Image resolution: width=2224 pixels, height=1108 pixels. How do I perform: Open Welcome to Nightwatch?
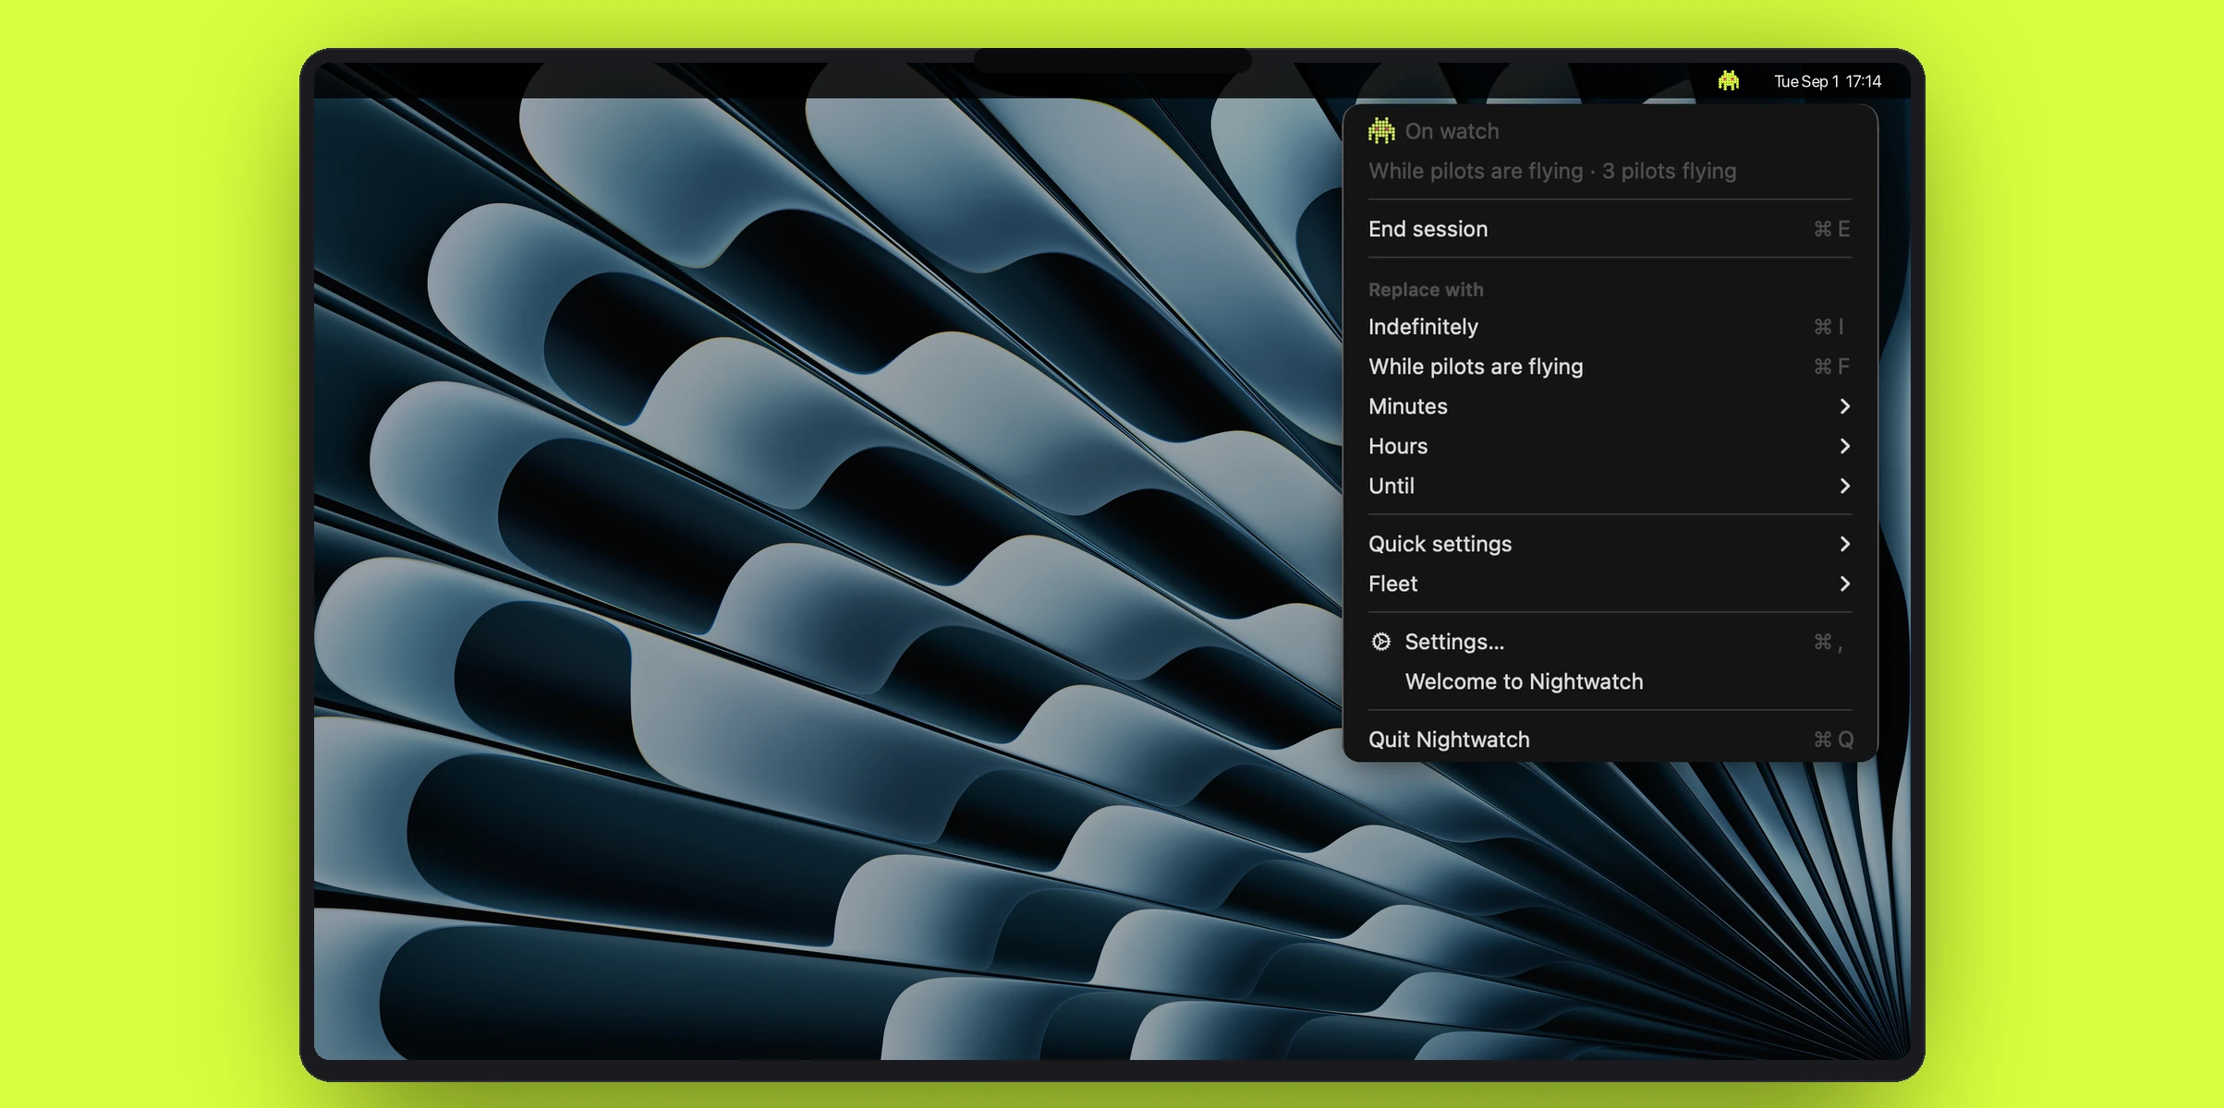[1610, 681]
